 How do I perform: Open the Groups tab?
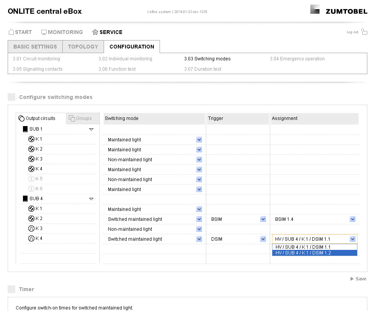(83, 118)
